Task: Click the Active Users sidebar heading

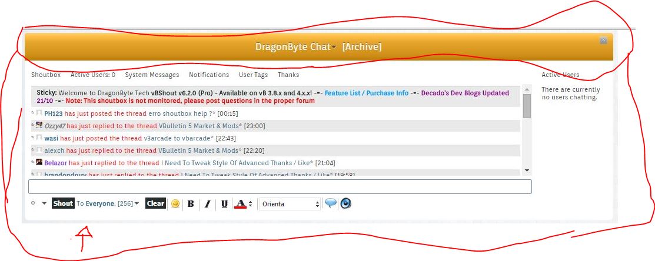Action: point(560,75)
